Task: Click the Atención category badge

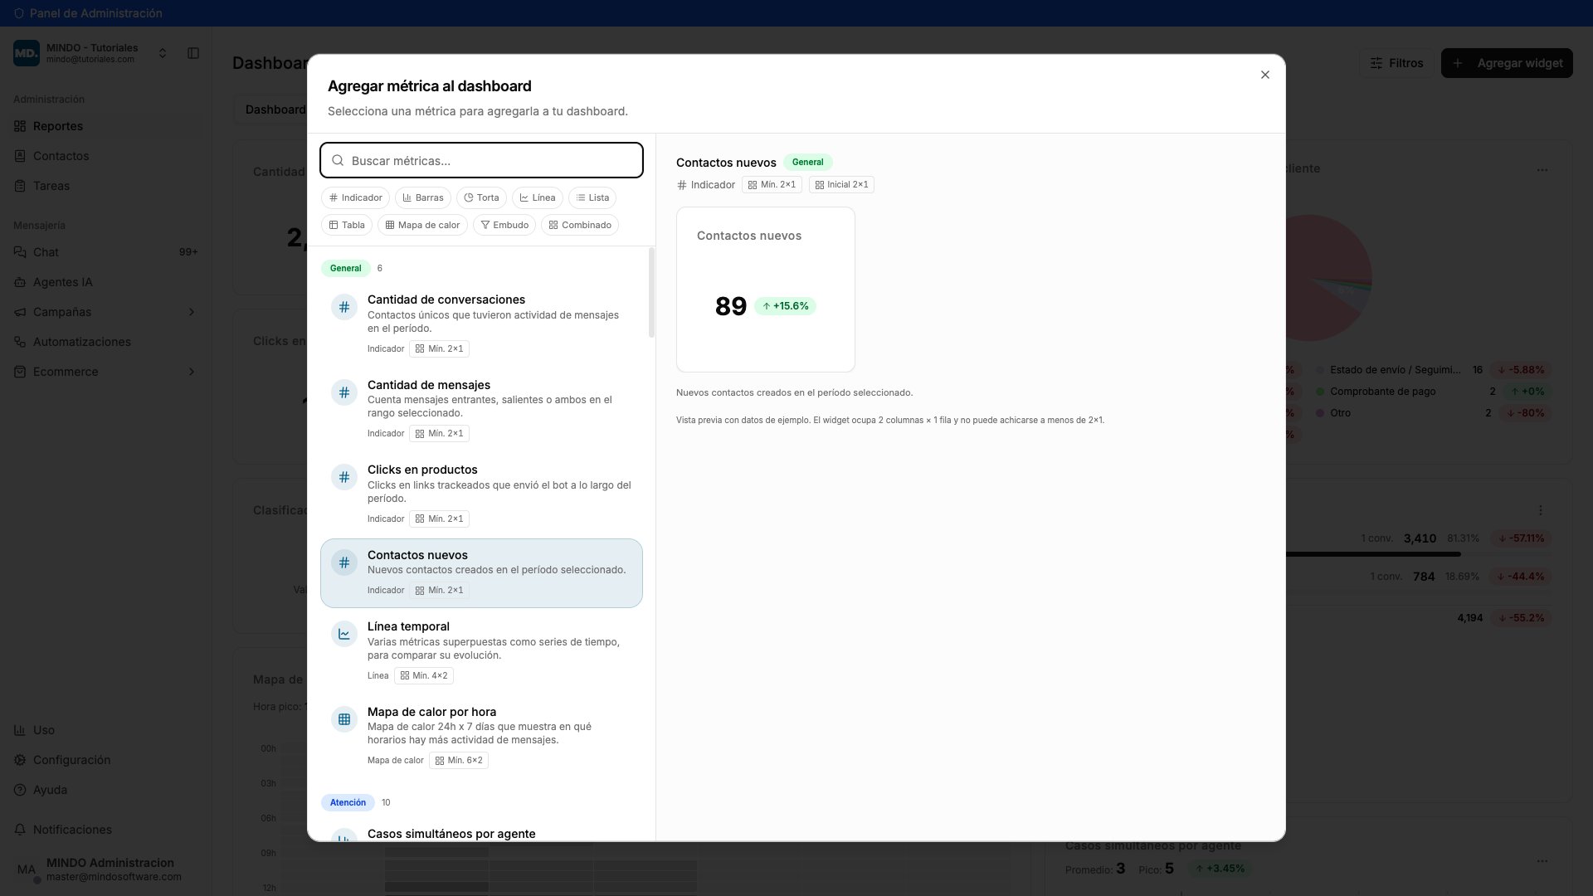Action: click(x=348, y=802)
